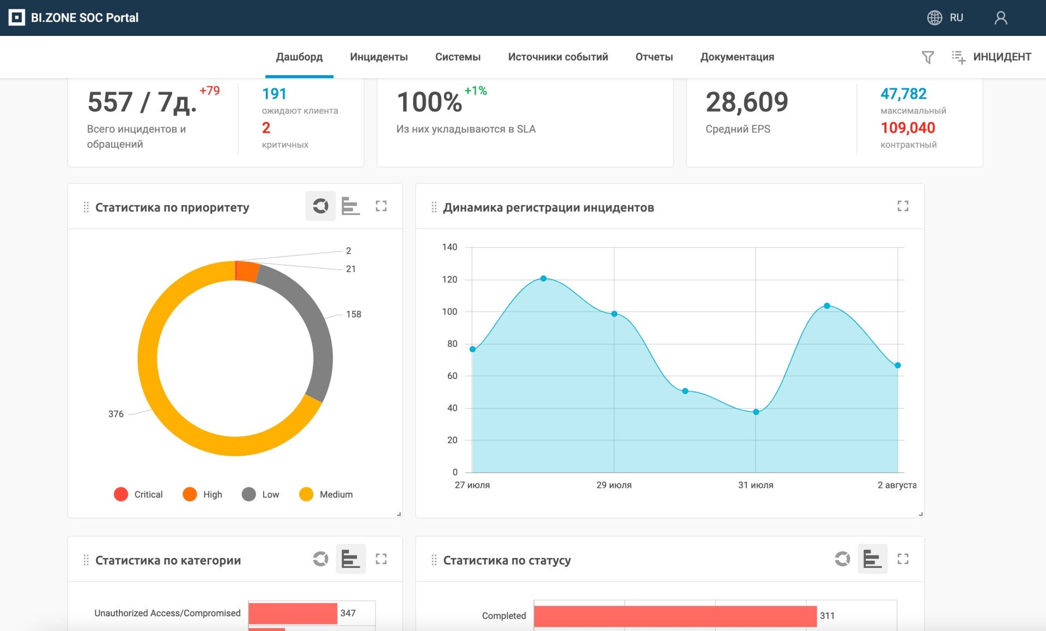Click the add ИНЦИДЕНТ list-plus icon
Screen dimensions: 1046x631
pyautogui.click(x=958, y=57)
